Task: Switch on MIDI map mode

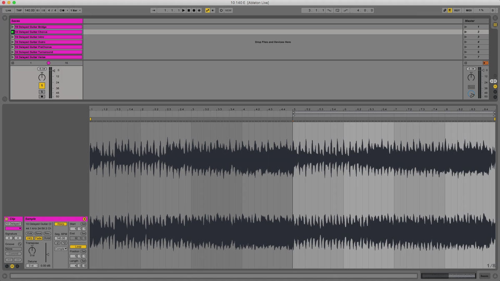Action: pos(469,10)
